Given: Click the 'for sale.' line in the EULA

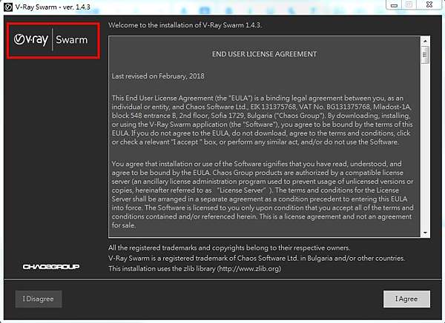Looking at the screenshot, I should [124, 225].
